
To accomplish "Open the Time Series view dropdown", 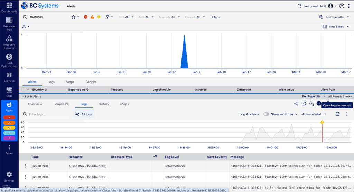I will click(x=336, y=27).
